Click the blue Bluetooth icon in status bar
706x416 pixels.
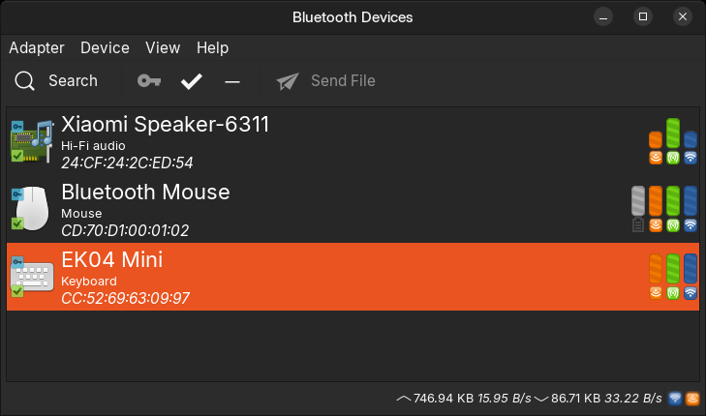click(x=674, y=398)
